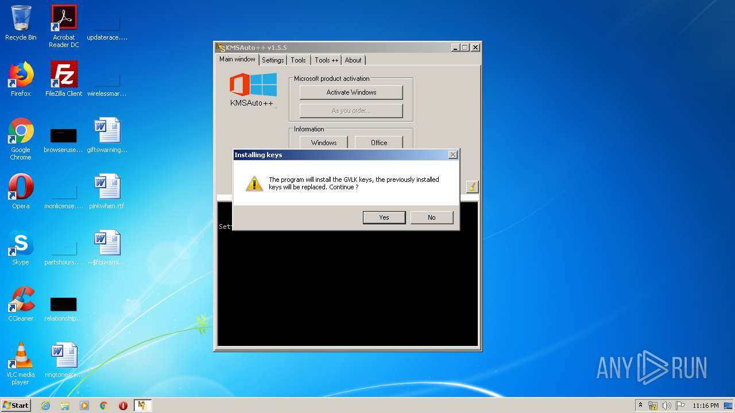Open the Settings tab
735x413 pixels.
(x=273, y=60)
